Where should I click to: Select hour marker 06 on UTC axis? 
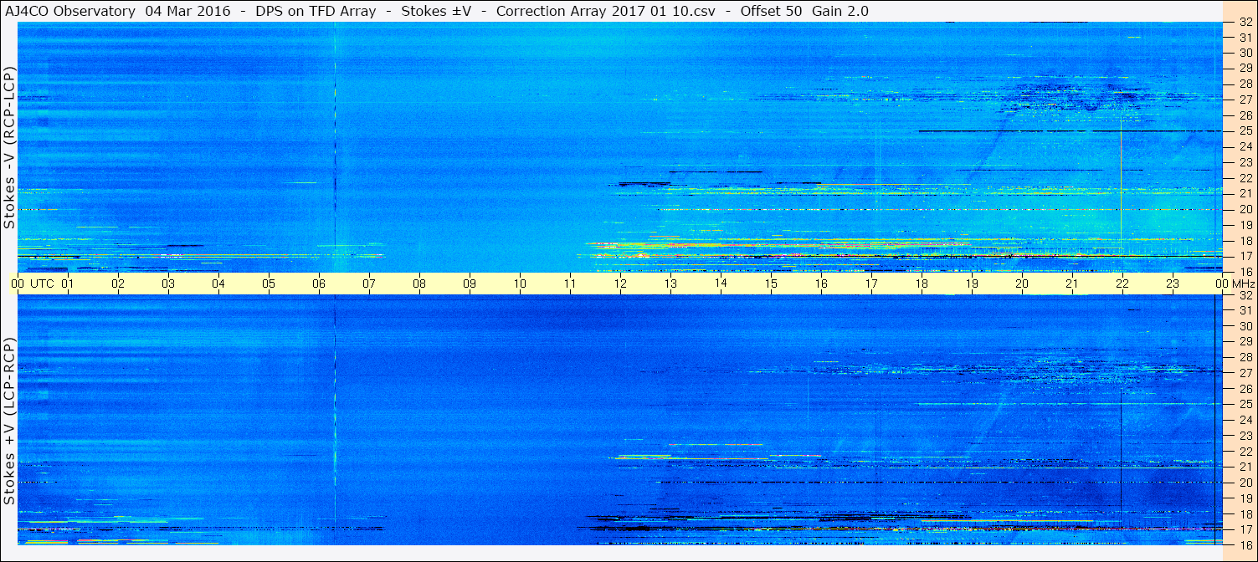(x=319, y=284)
